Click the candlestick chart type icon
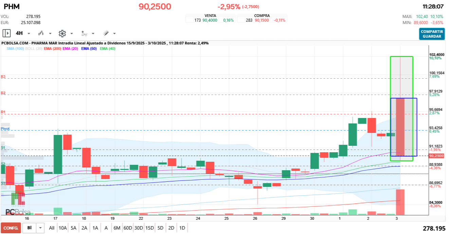The height and width of the screenshot is (235, 450). pos(41,33)
